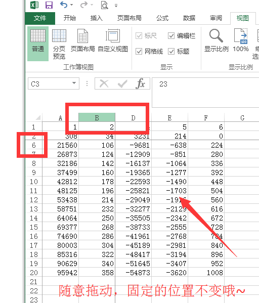The image size is (259, 303).
Task: Click the Excel application icon
Action: [34, 5]
